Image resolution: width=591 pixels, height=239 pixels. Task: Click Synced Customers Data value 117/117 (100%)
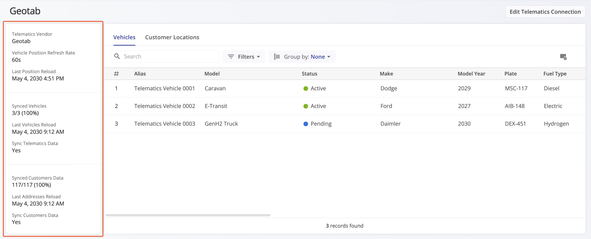coord(31,185)
